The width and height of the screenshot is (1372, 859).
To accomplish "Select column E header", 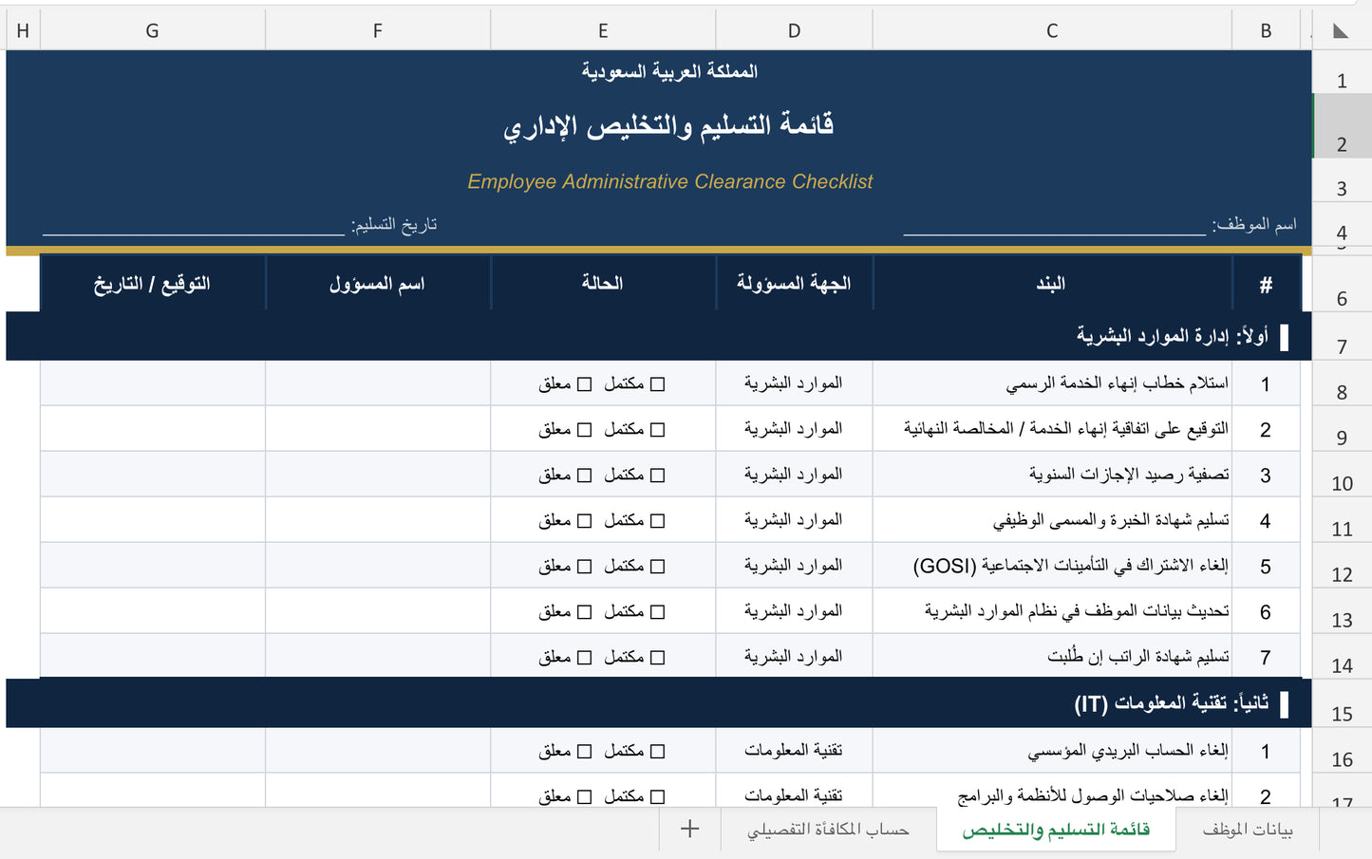I will click(603, 30).
